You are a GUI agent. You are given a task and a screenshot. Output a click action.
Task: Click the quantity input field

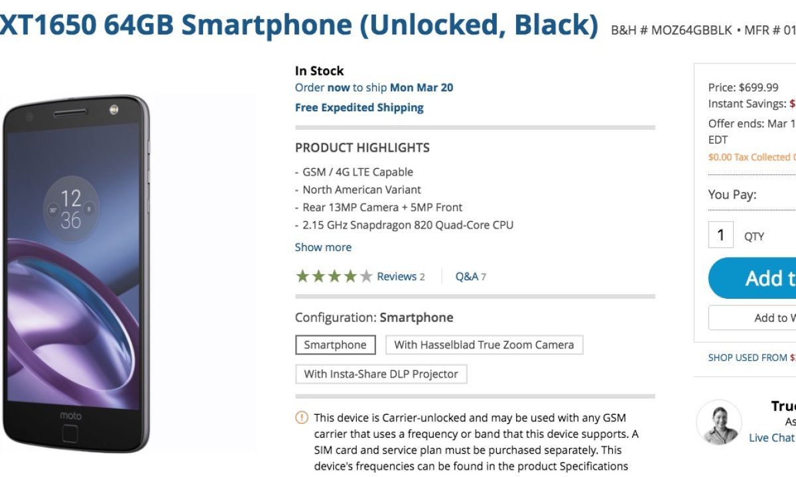pos(720,236)
